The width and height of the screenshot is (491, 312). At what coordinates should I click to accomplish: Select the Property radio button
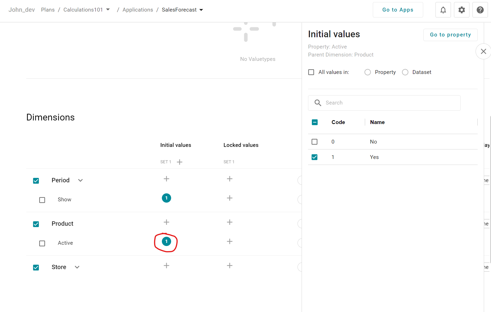point(368,72)
